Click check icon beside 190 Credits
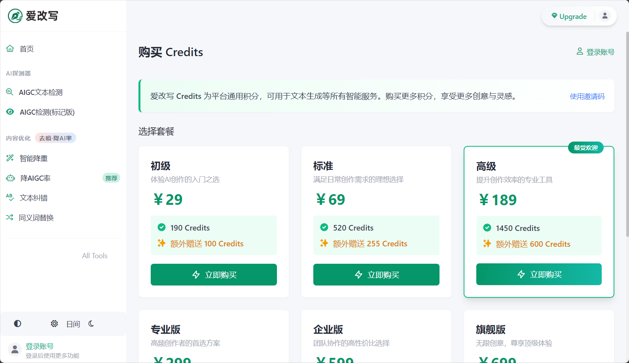The image size is (629, 363). point(161,227)
